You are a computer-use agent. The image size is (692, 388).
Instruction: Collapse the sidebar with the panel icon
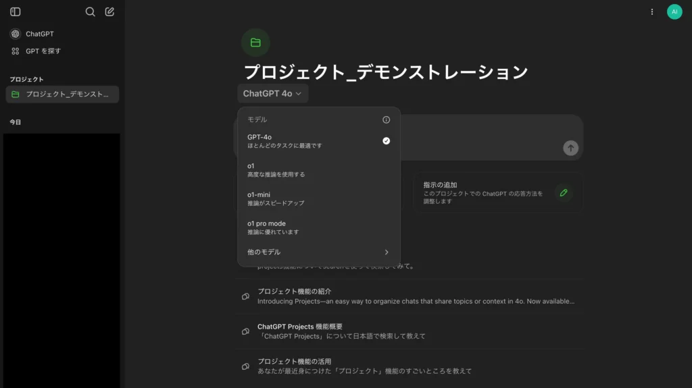click(x=16, y=11)
